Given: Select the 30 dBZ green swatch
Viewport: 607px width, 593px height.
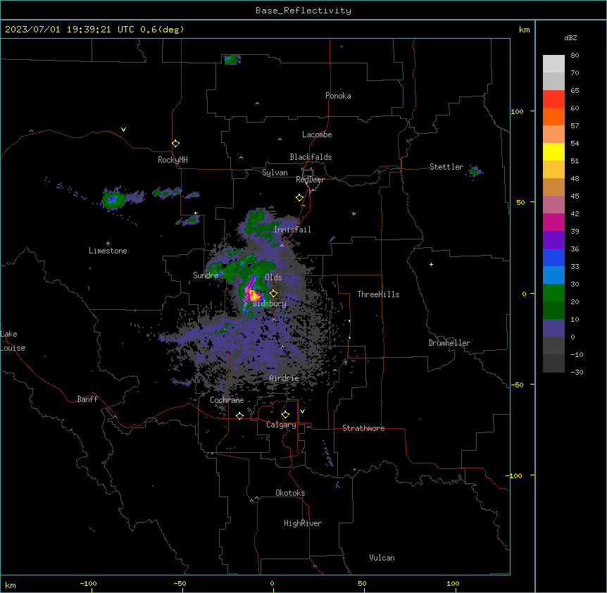Looking at the screenshot, I should [553, 293].
